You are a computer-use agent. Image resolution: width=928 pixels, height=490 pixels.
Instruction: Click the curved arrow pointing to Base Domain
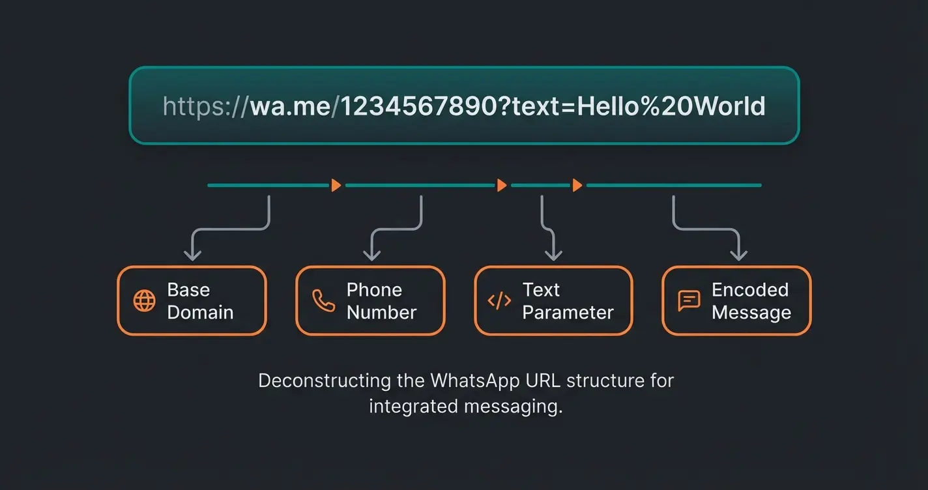[228, 228]
